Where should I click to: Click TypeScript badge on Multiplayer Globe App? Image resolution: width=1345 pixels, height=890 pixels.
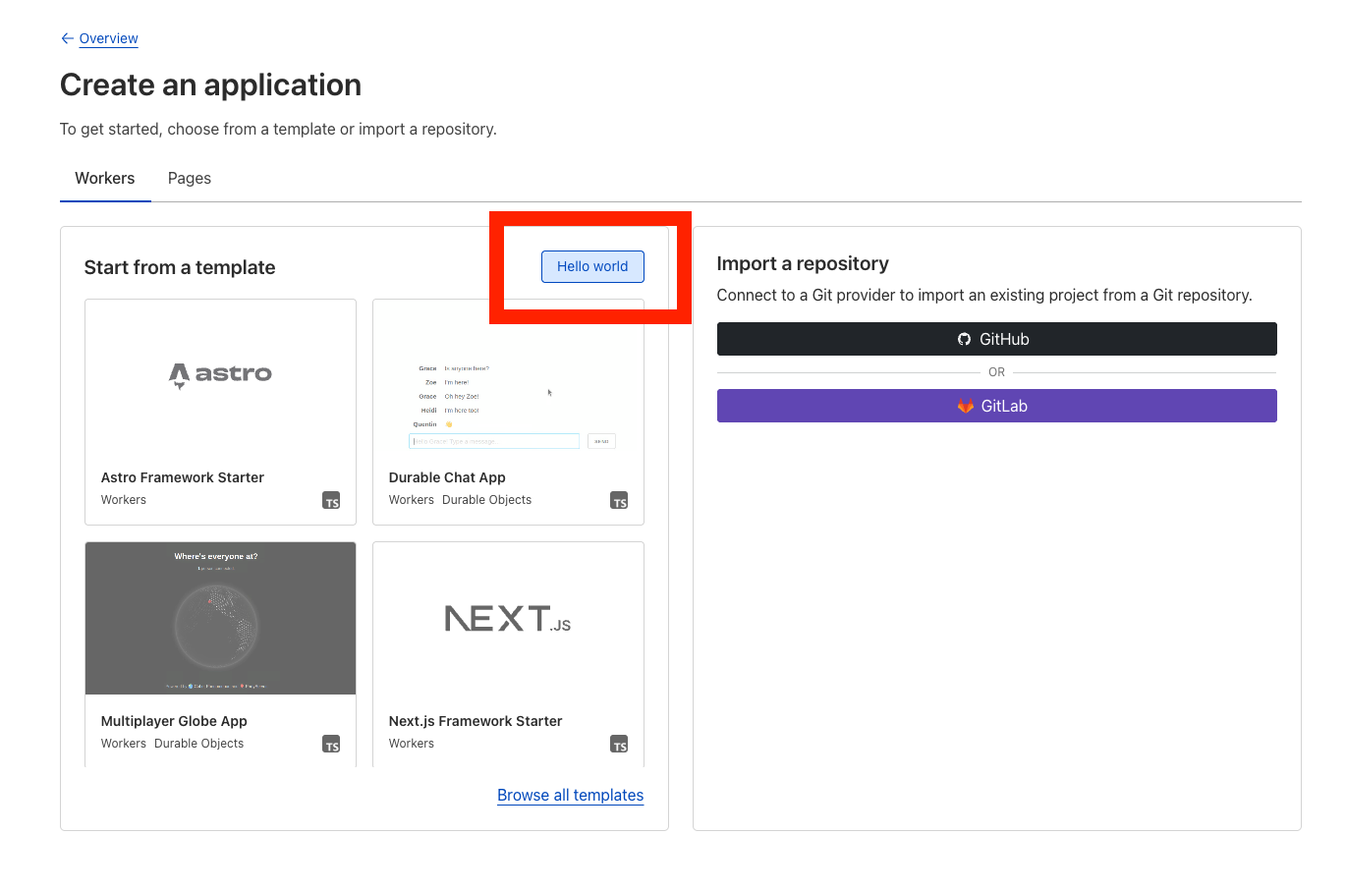(x=332, y=745)
